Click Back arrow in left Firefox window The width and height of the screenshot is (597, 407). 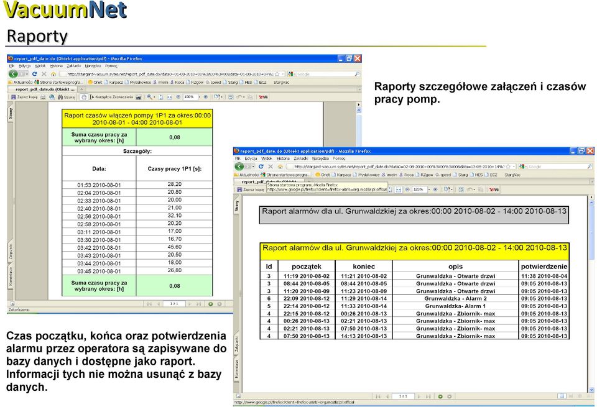13,74
